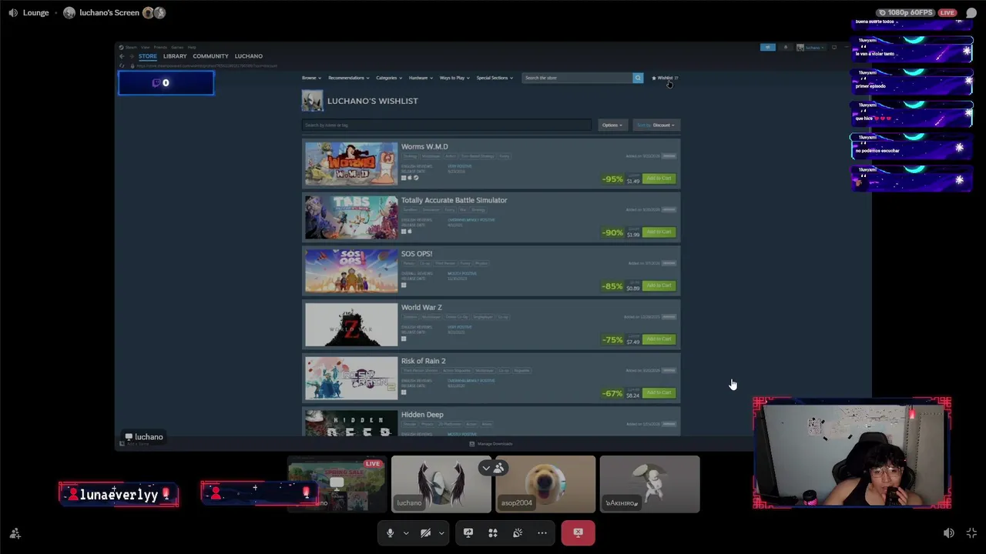Switch to Steam LIBRARY tab
Viewport: 986px width, 554px height.
click(175, 56)
